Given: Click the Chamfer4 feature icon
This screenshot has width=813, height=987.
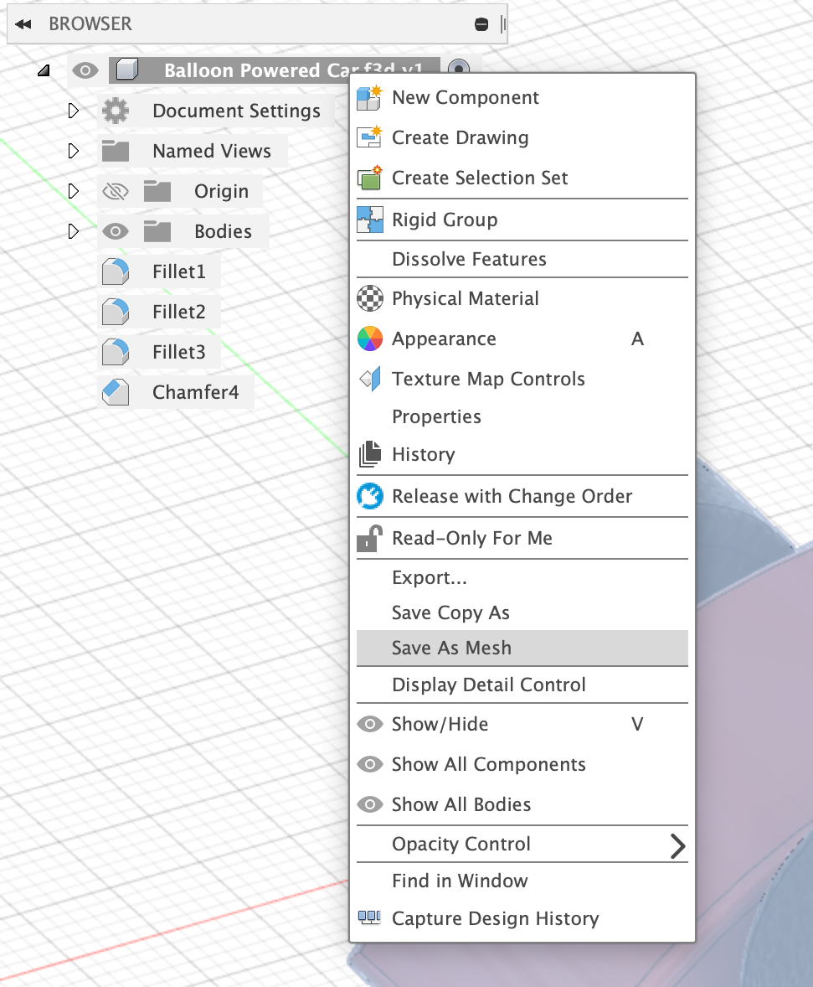Looking at the screenshot, I should point(116,392).
